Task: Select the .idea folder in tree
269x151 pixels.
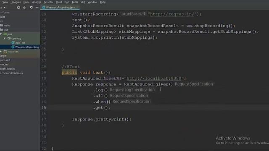Action: (x=3, y=17)
